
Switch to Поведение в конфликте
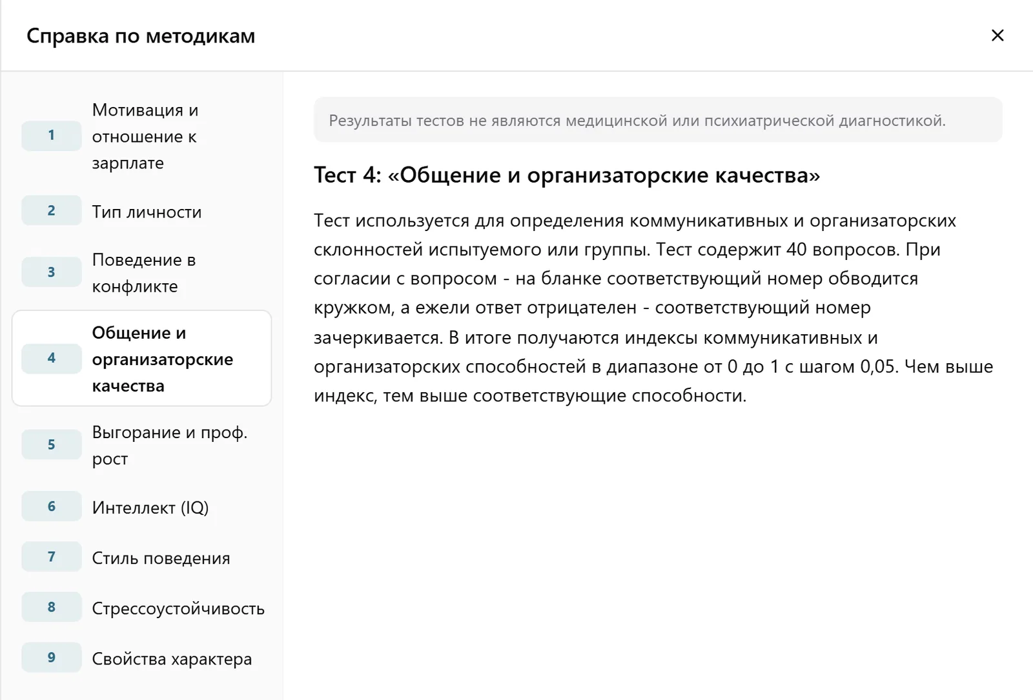[142, 272]
